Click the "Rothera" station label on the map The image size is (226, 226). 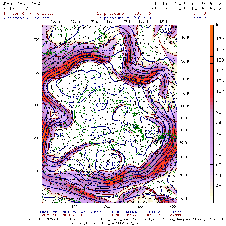(150, 128)
